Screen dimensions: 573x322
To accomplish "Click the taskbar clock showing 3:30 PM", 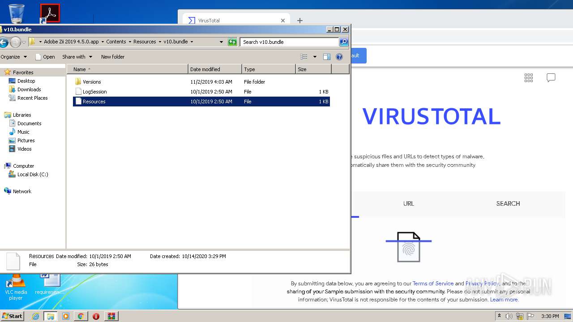I will click(550, 316).
